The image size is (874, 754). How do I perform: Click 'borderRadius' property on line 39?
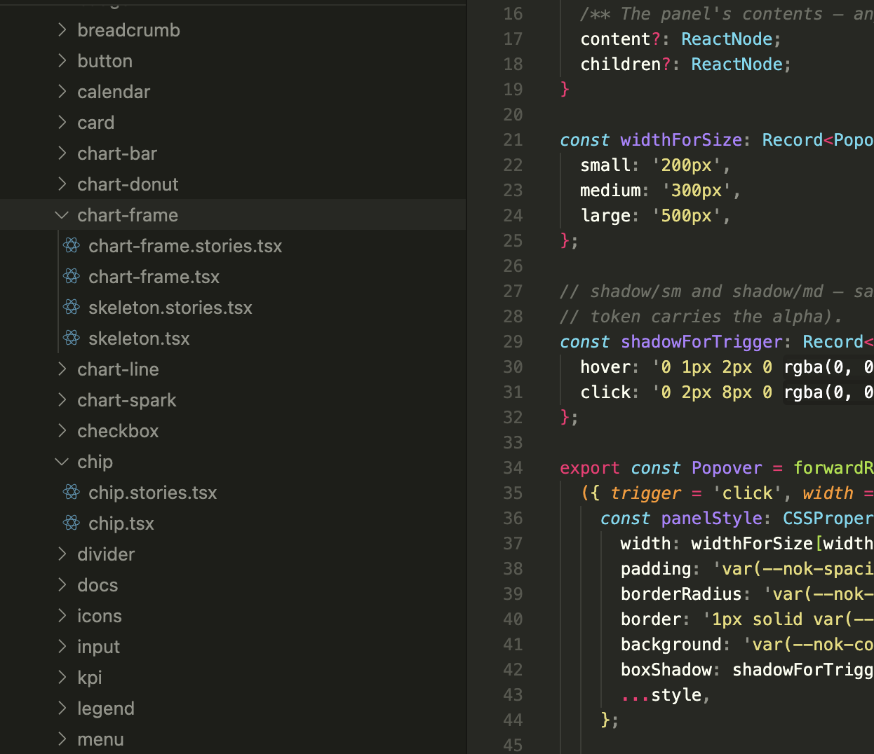tap(681, 594)
